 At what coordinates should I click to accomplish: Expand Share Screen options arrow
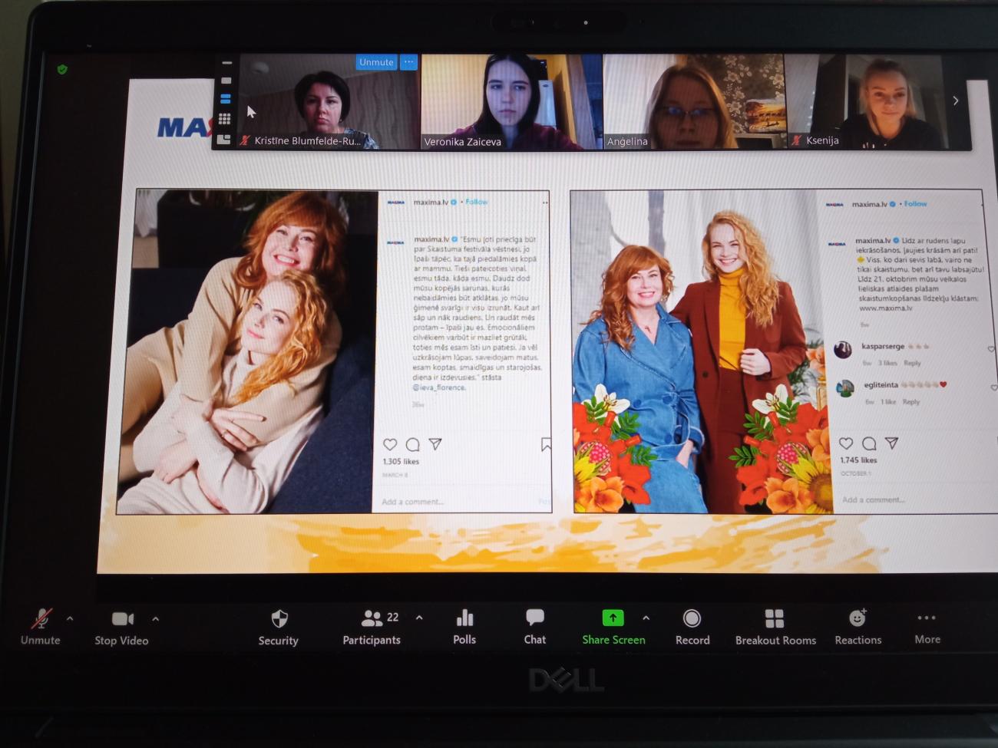(x=646, y=618)
